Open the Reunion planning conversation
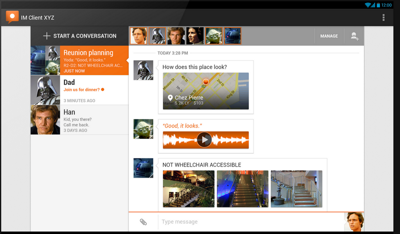Screen dimensions: 400x234 (x=80, y=60)
